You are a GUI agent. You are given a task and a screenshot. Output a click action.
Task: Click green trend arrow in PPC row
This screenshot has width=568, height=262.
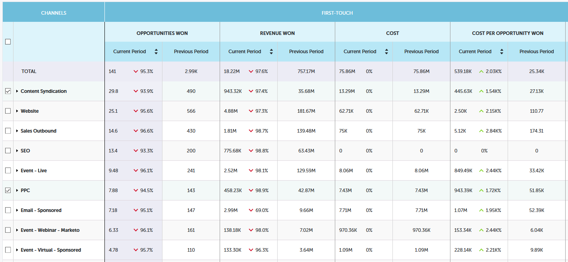[x=481, y=191]
